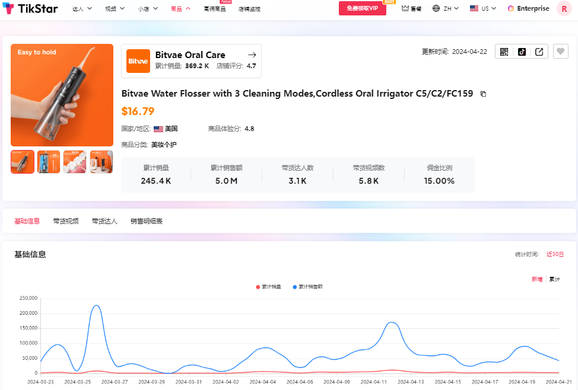The height and width of the screenshot is (390, 578).
Task: Select third teeth product thumbnail
Action: pos(75,162)
